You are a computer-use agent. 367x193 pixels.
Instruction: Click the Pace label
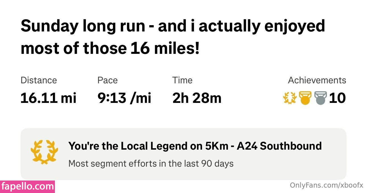107,80
